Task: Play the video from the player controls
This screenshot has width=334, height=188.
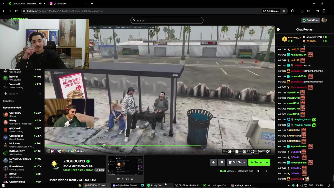Action: pyautogui.click(x=52, y=151)
